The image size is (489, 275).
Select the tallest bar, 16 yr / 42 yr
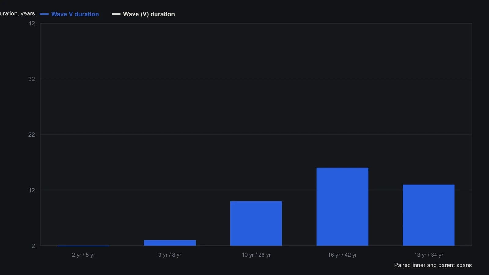pos(342,207)
